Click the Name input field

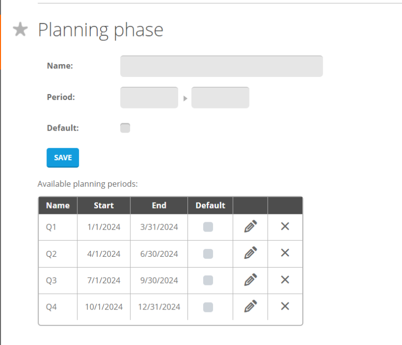(221, 66)
